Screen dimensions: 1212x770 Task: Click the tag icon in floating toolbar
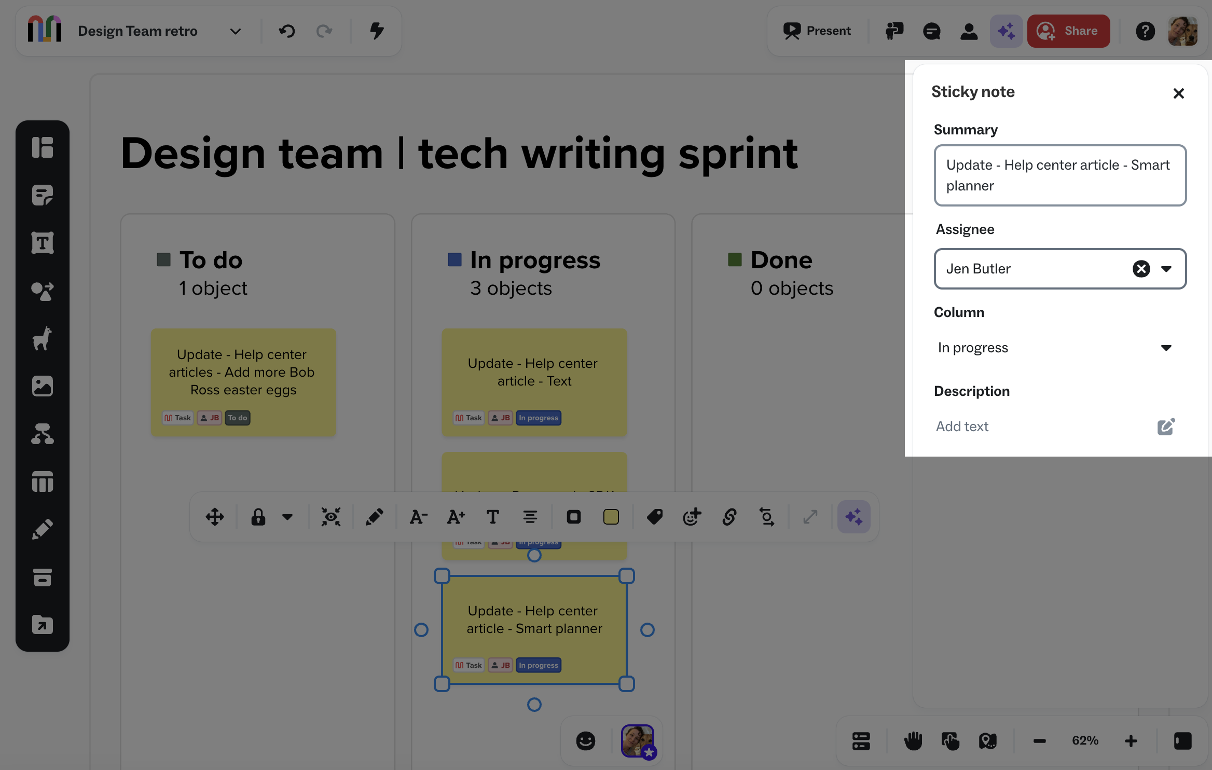655,517
